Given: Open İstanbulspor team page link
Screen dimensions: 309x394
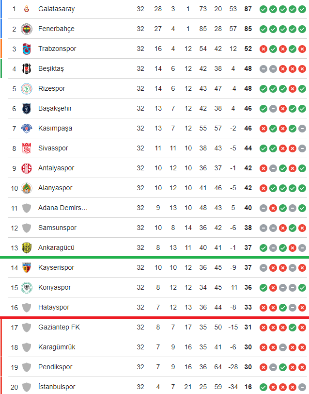Looking at the screenshot, I should (x=57, y=387).
